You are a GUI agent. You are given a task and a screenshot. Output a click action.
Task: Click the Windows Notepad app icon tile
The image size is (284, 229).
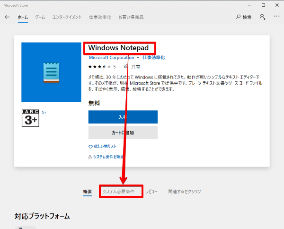click(51, 72)
